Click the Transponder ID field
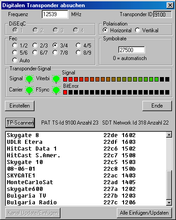Image resolution: width=176 pixels, height=220 pixels. click(x=163, y=14)
